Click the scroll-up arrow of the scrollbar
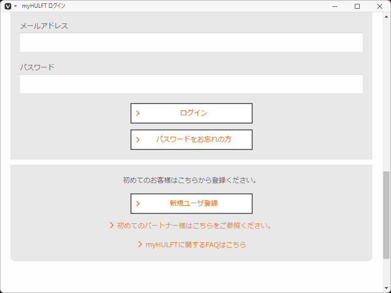This screenshot has height=293, width=391. pos(386,17)
